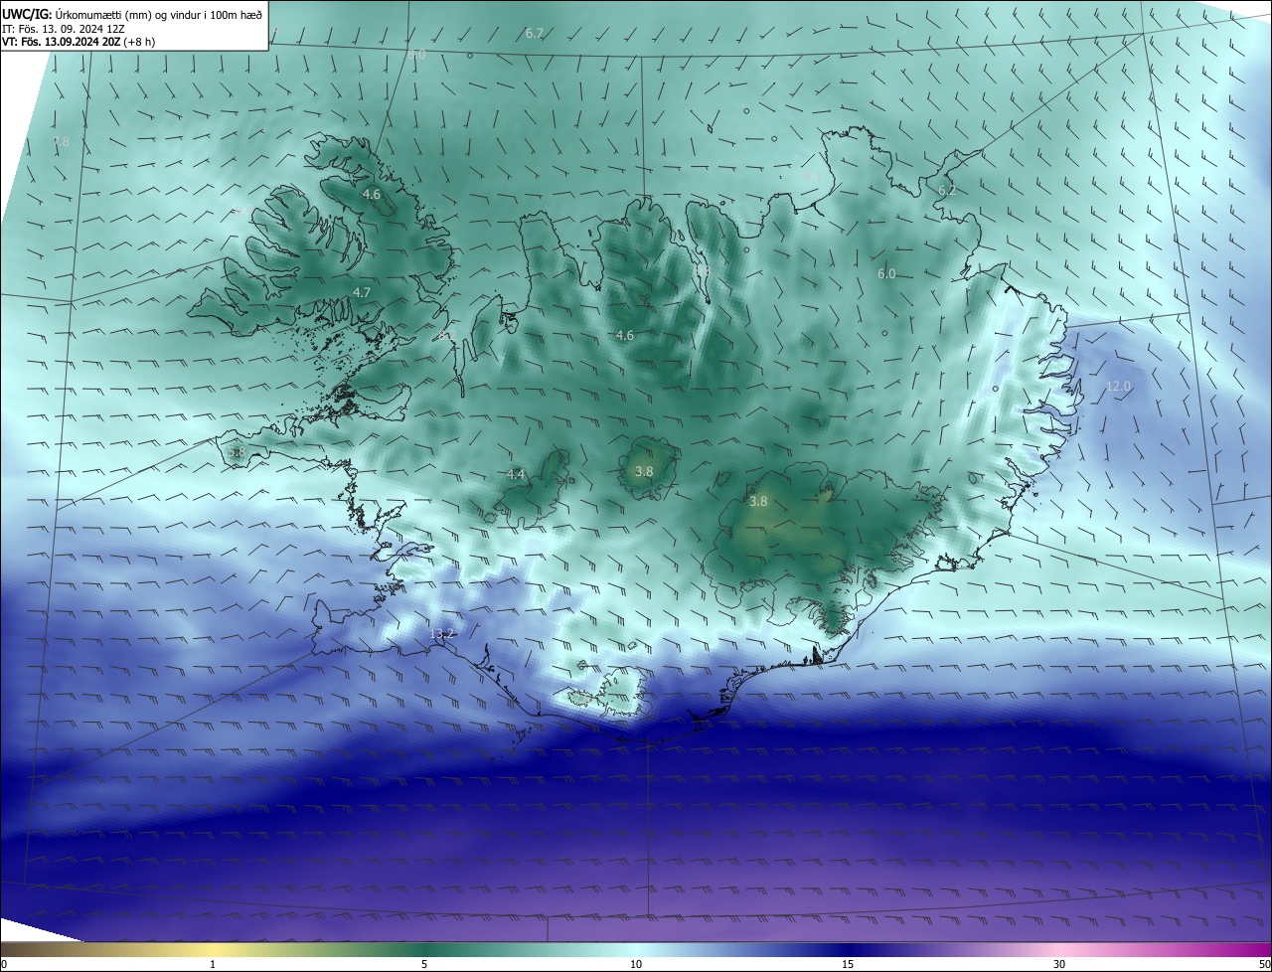Click the 6.0 value label in northeast Iceland
The image size is (1272, 972).
coord(886,273)
